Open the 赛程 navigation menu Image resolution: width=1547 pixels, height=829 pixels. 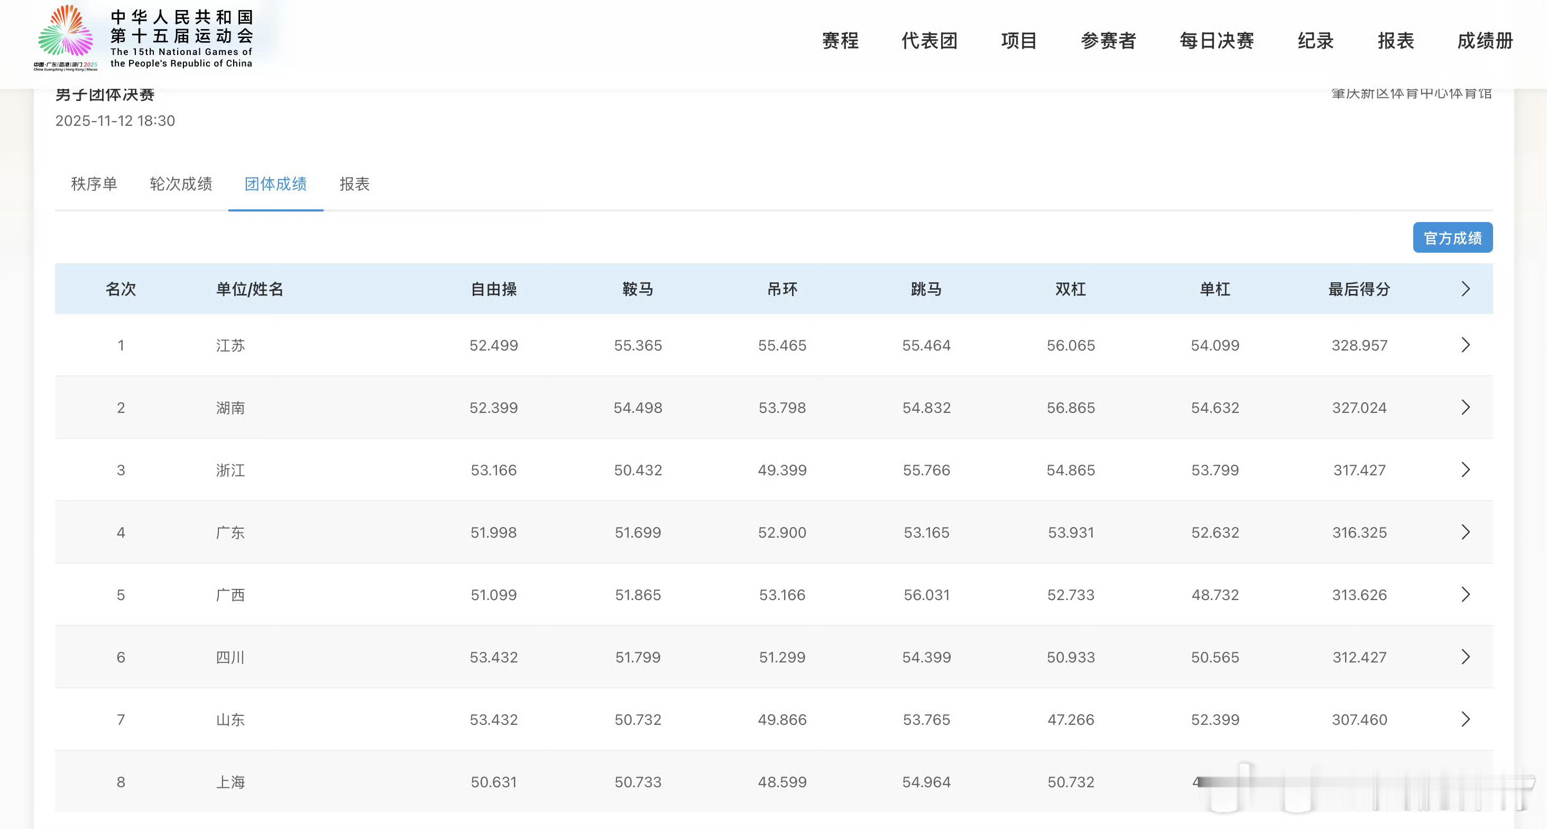(840, 41)
